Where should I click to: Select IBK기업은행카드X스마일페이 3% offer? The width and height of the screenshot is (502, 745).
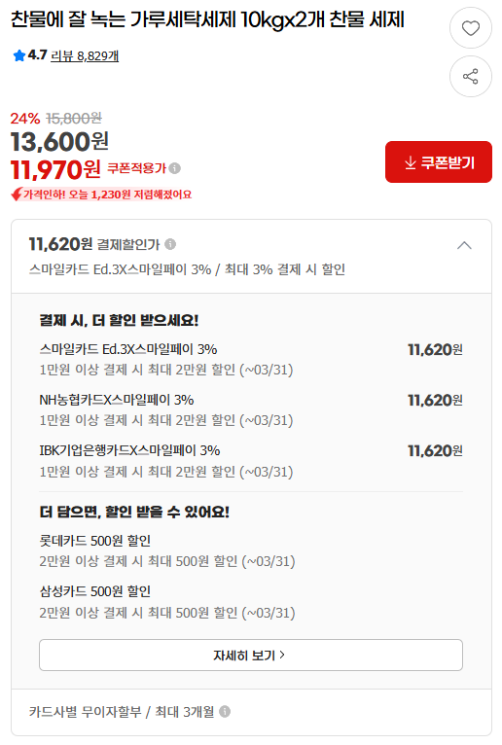point(251,461)
